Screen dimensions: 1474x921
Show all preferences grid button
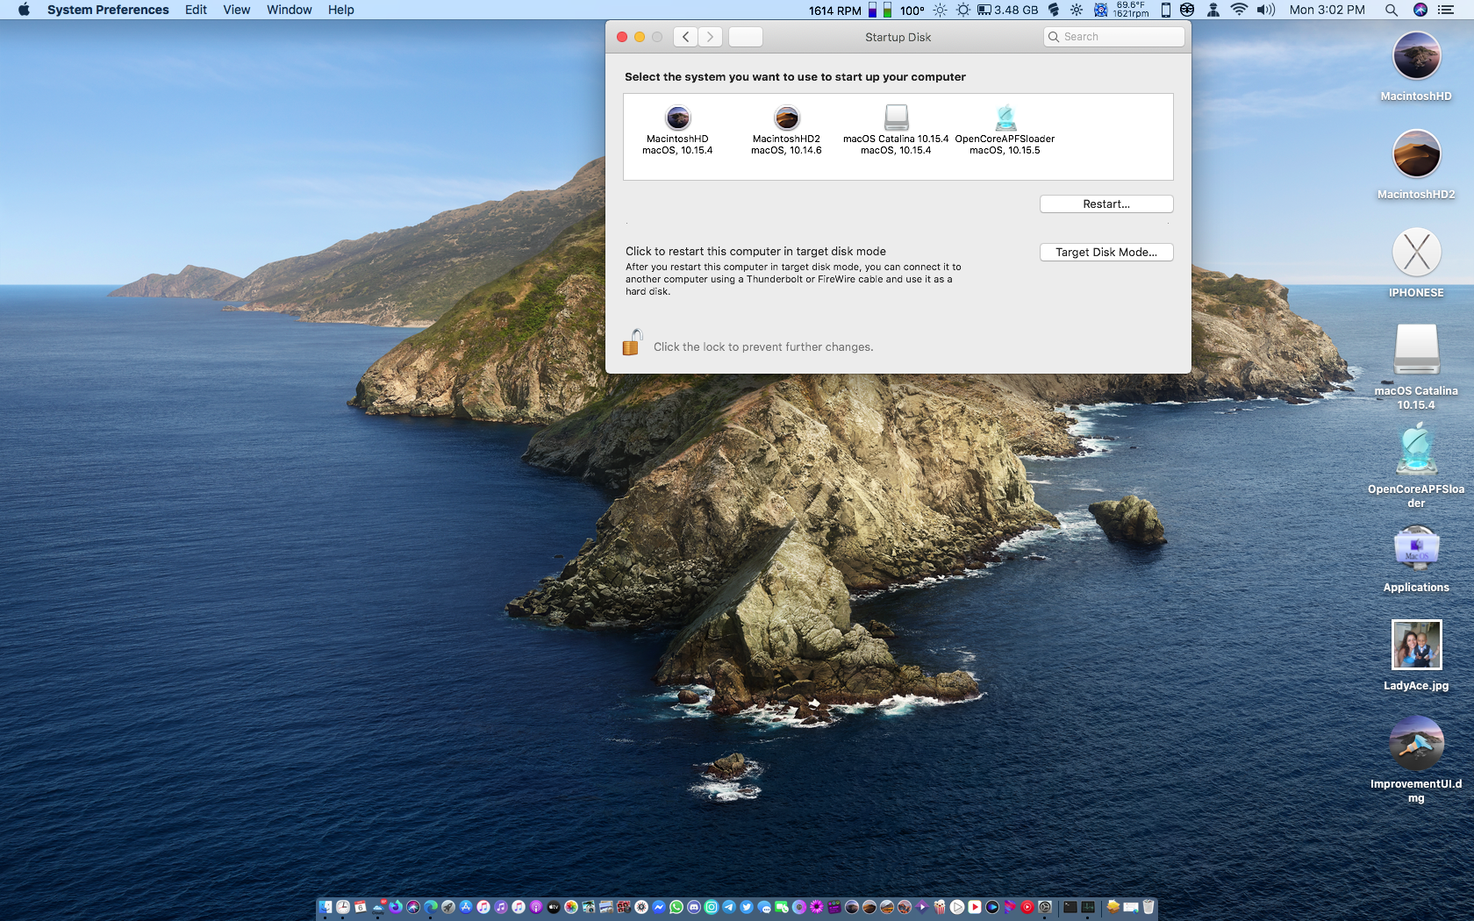[746, 37]
